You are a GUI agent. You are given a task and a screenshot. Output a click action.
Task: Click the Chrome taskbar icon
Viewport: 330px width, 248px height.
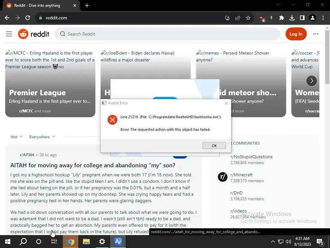[71, 242]
